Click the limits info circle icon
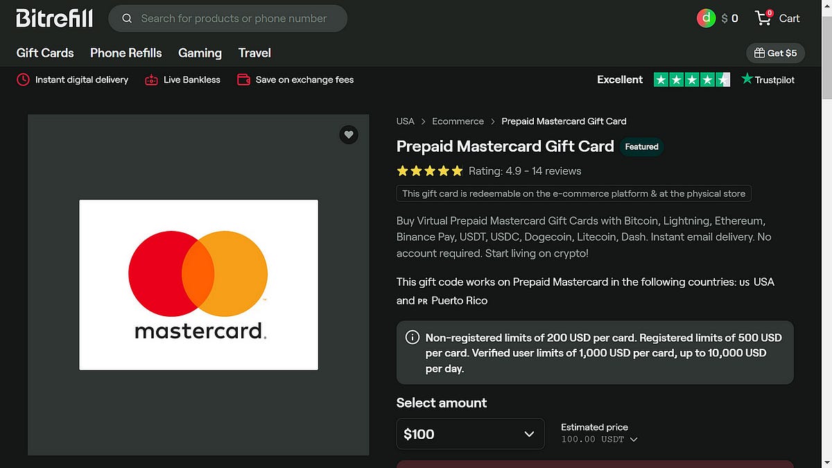Image resolution: width=832 pixels, height=468 pixels. [x=412, y=338]
